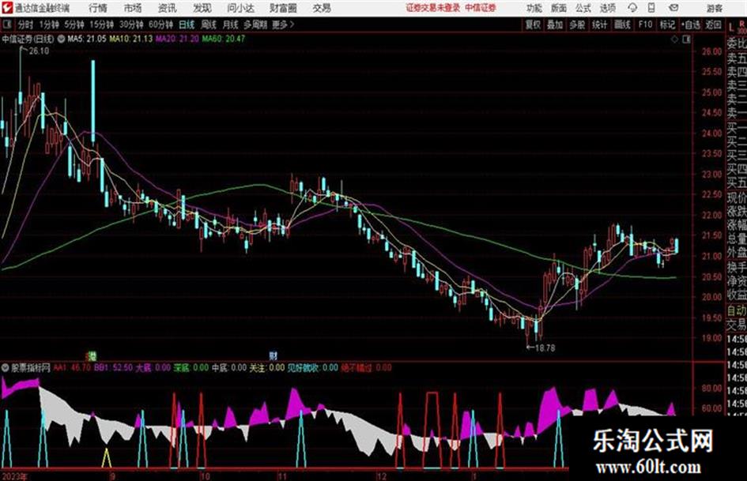
Task: Toggle the right-side panel icon in chart corner
Action: click(x=686, y=39)
